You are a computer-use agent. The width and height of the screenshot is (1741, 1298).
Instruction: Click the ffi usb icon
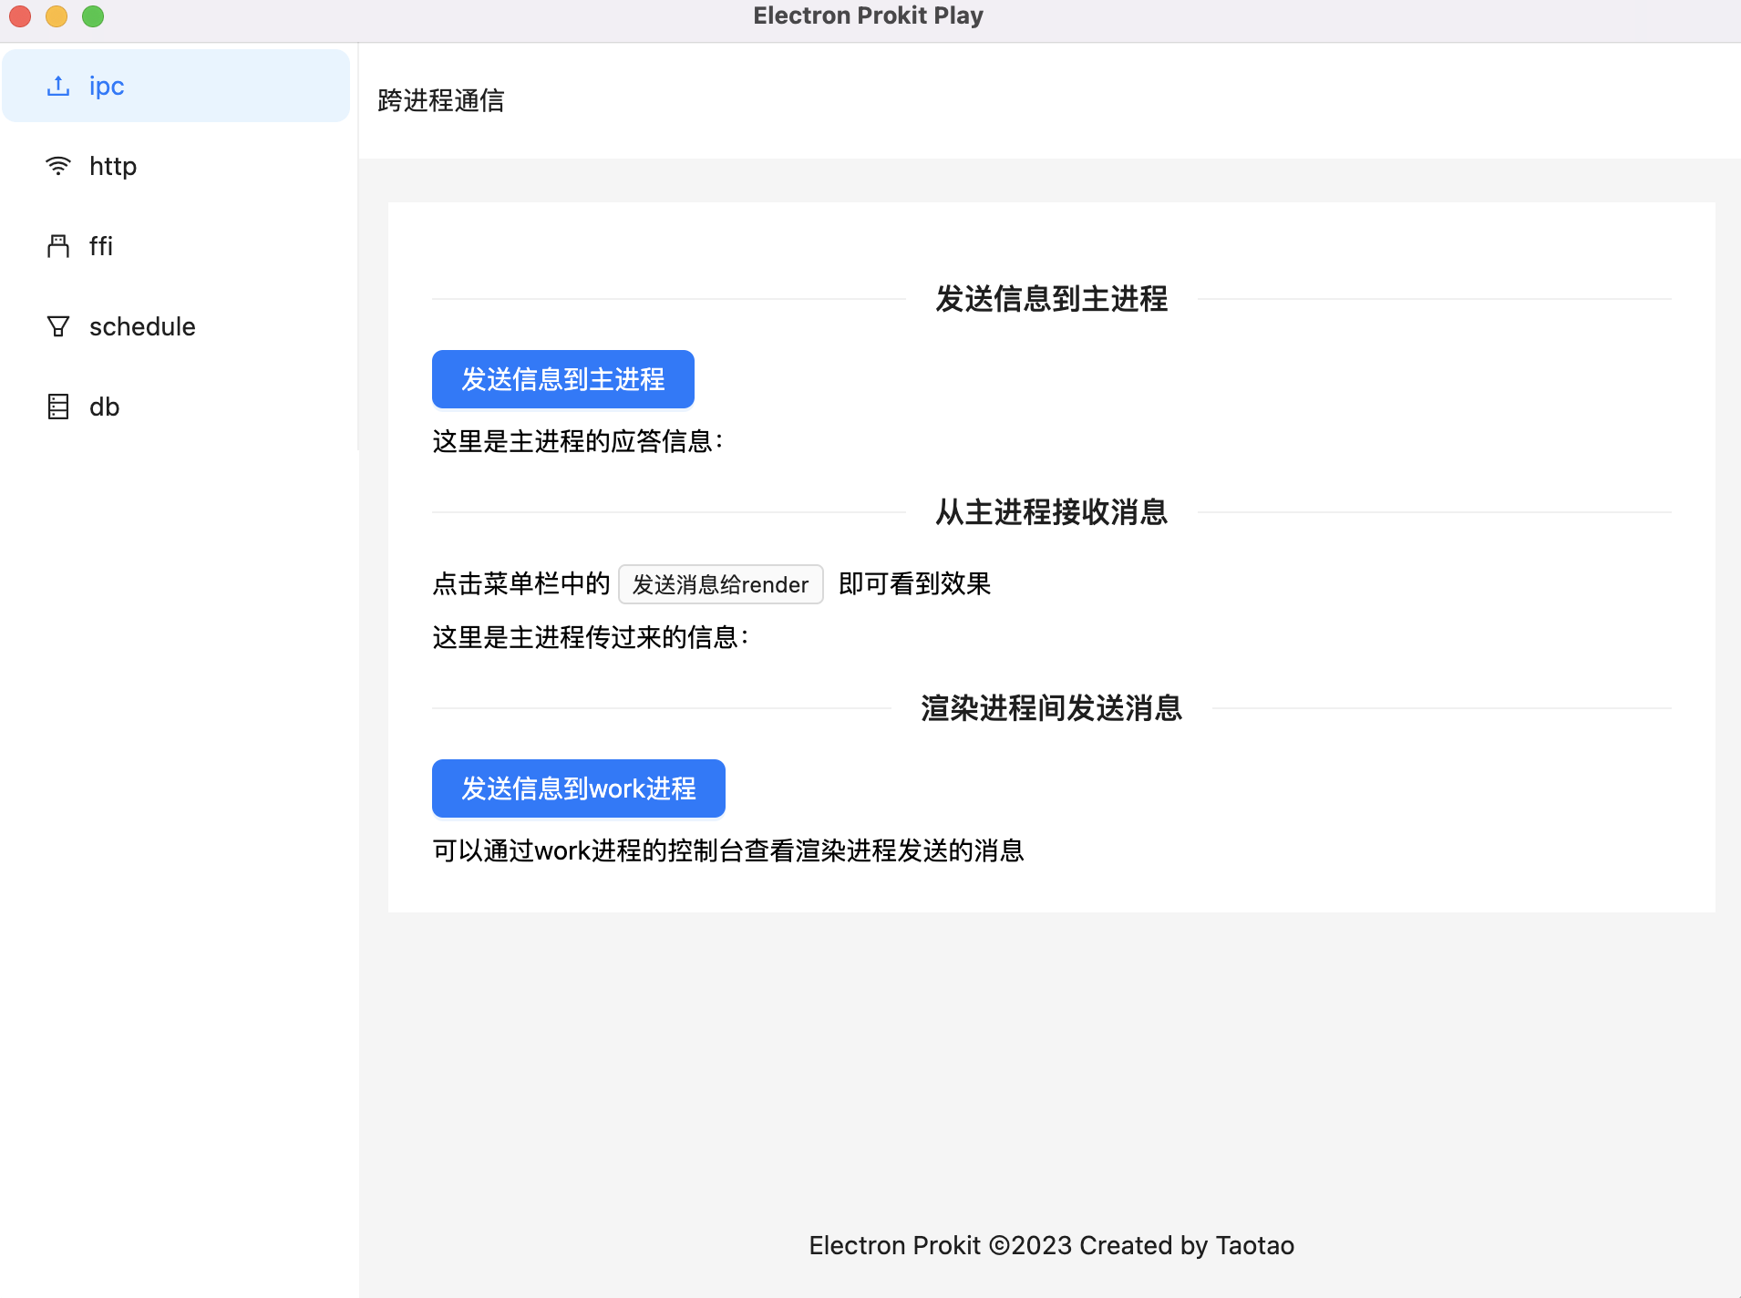(58, 246)
